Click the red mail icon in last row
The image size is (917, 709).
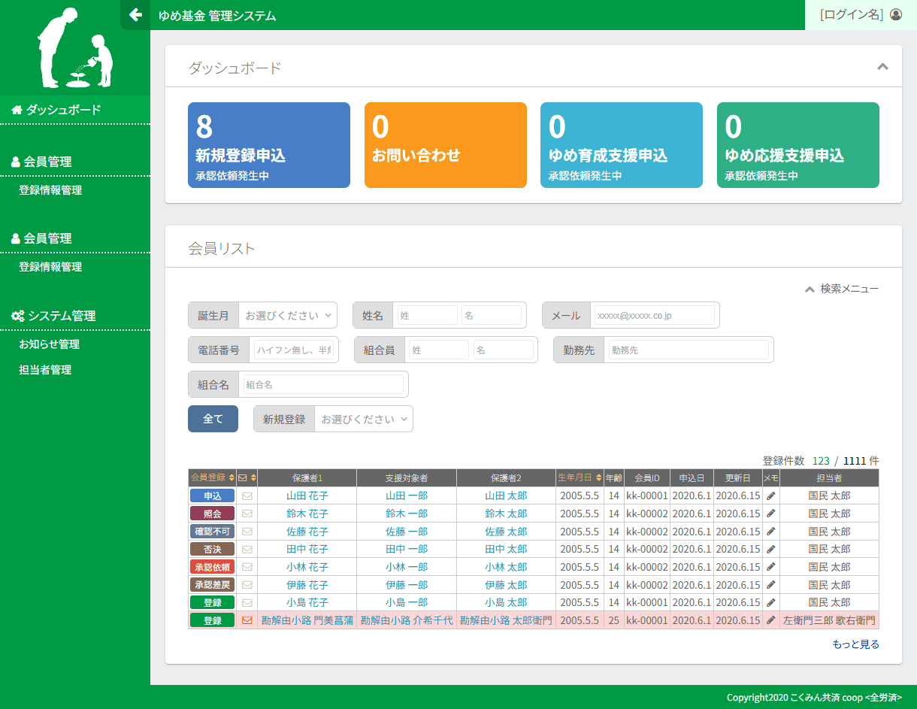[247, 621]
